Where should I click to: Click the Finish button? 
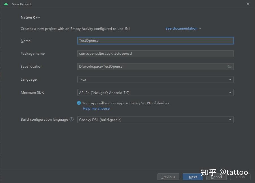[240, 177]
